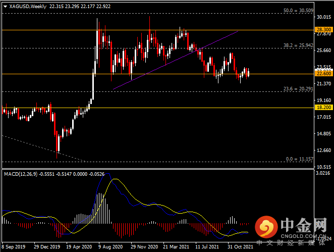
Task: Click the 30.015 price axis value
Action: coord(324,17)
